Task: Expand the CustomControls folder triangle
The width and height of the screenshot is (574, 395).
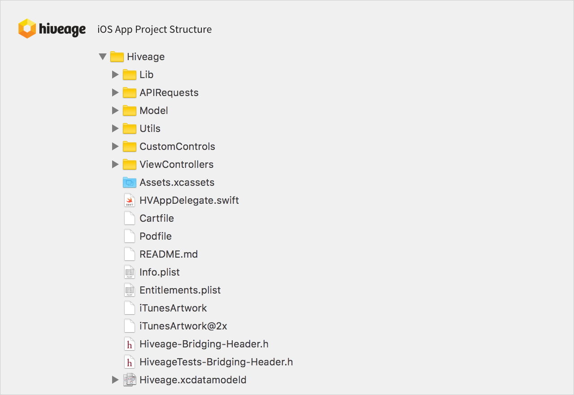Action: pos(115,146)
